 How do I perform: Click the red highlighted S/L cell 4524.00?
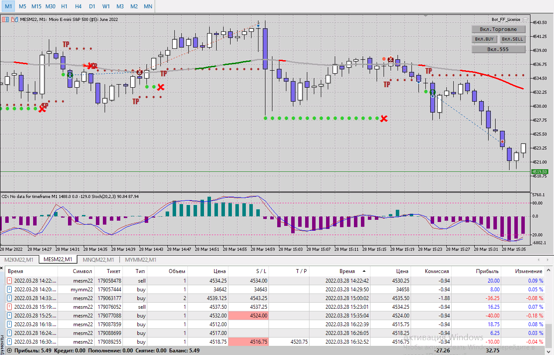(248, 316)
